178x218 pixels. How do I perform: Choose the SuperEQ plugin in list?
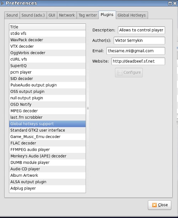[47, 66]
